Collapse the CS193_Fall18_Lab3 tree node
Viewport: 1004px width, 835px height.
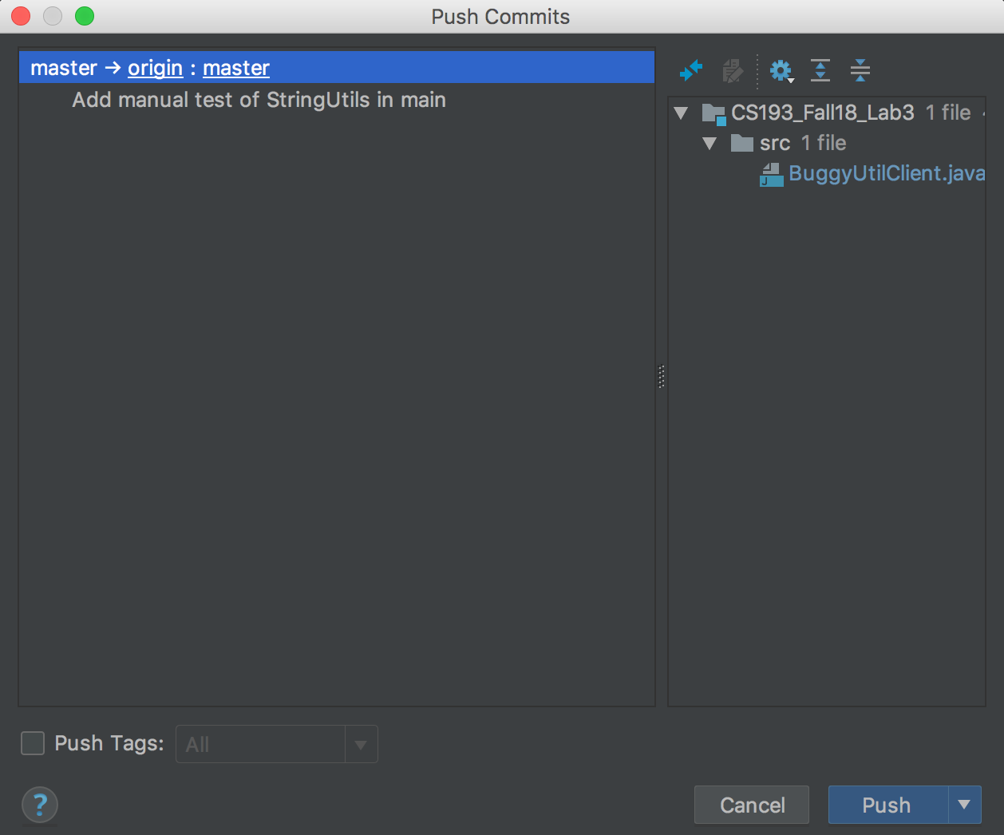click(x=681, y=113)
